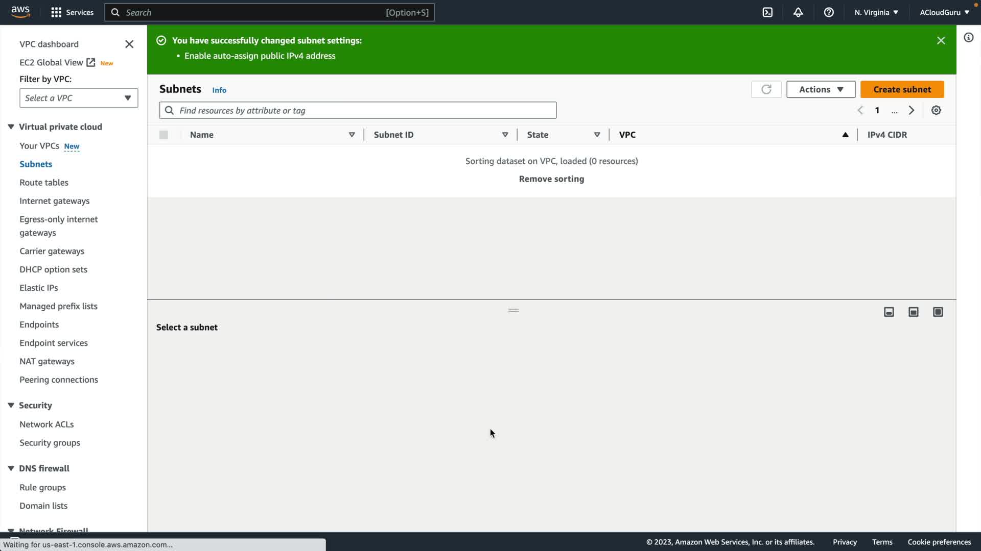Open the help question mark icon

click(x=829, y=12)
